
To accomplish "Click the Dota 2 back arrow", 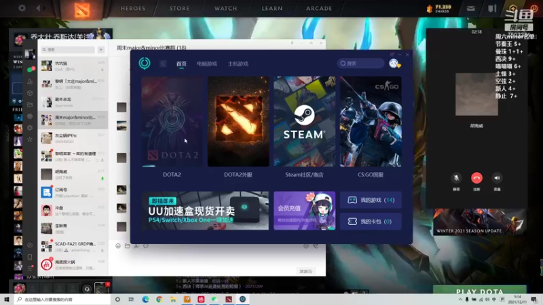I will [38, 7].
